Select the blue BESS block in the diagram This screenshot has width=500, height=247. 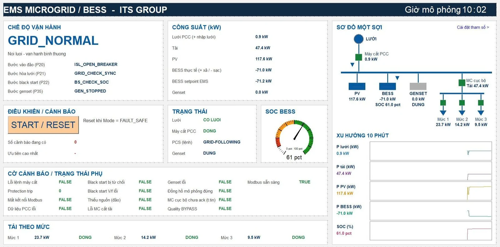click(387, 86)
